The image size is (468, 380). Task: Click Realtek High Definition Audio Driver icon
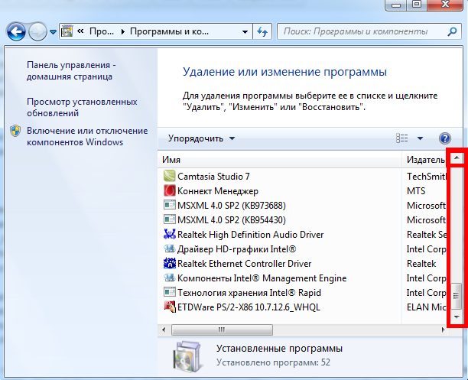(169, 234)
